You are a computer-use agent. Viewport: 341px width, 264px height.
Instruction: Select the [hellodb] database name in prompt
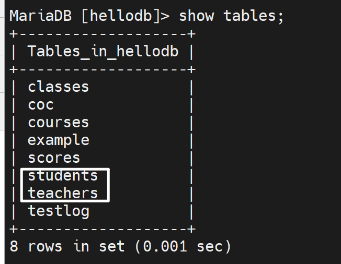[120, 16]
